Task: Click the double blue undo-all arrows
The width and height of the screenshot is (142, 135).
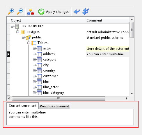Action: pyautogui.click(x=86, y=12)
